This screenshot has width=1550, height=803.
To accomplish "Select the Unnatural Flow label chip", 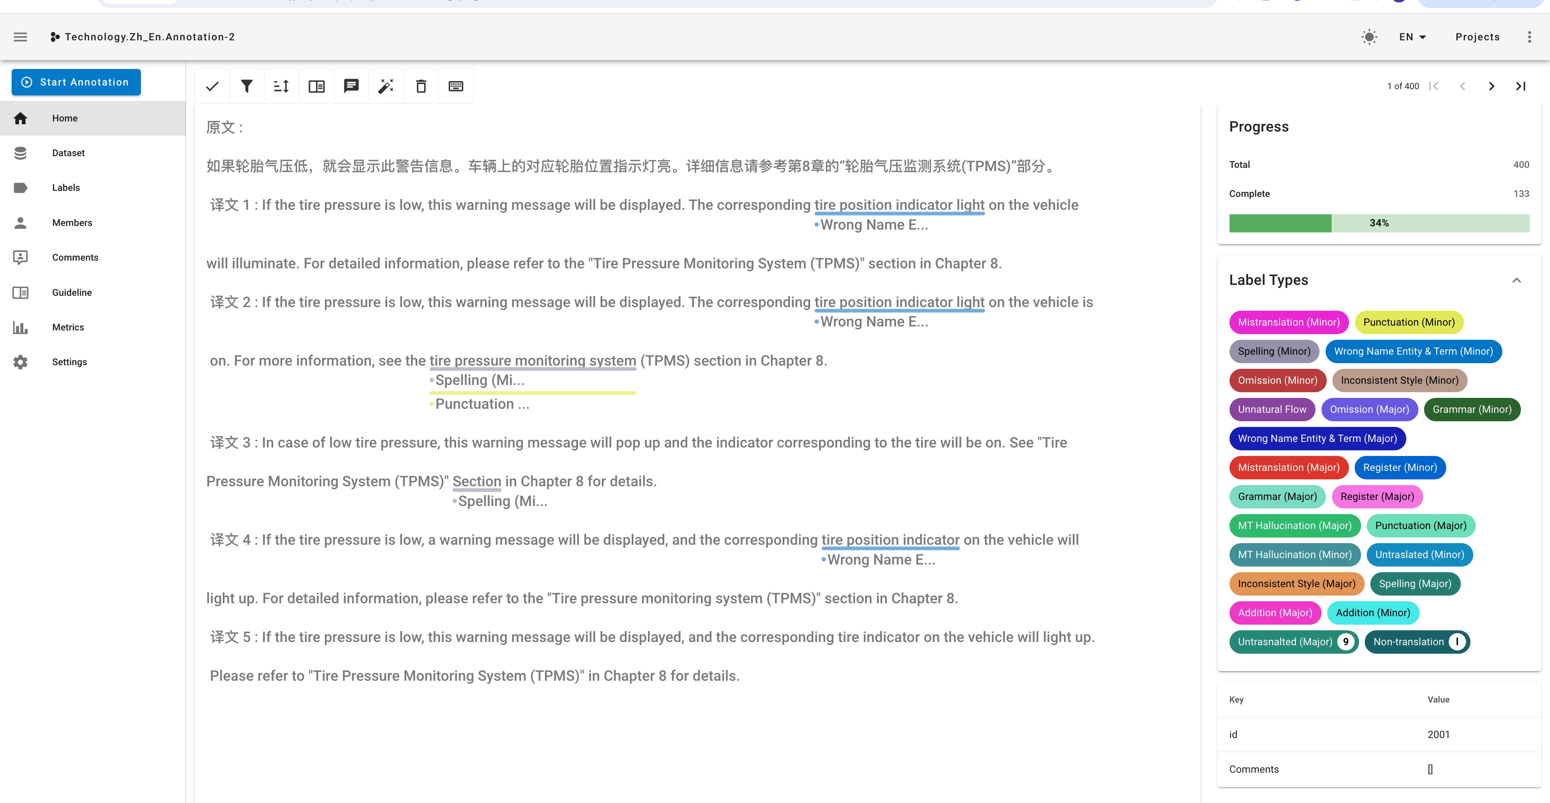I will pyautogui.click(x=1271, y=410).
